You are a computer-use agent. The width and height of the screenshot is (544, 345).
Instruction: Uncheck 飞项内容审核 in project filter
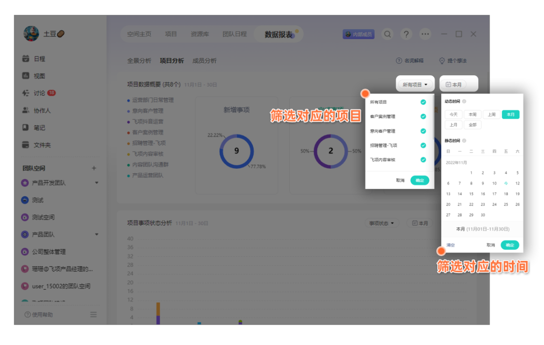pos(423,160)
